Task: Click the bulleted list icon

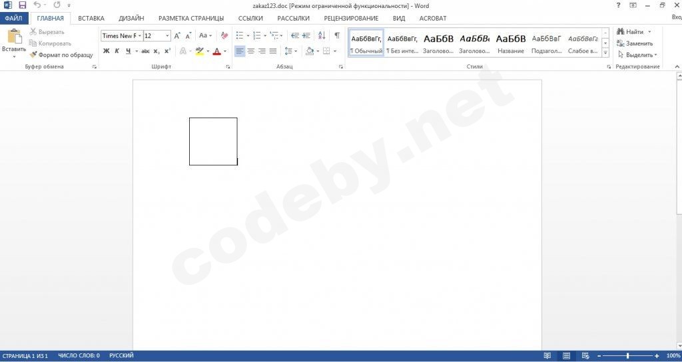Action: (x=240, y=36)
